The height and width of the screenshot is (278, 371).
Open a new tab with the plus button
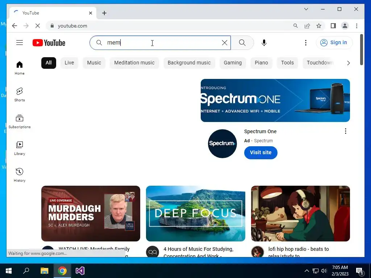coord(104,13)
